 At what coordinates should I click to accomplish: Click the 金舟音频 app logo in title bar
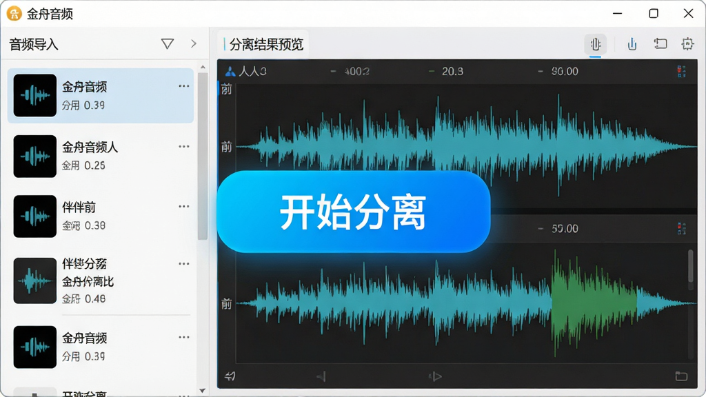click(14, 14)
